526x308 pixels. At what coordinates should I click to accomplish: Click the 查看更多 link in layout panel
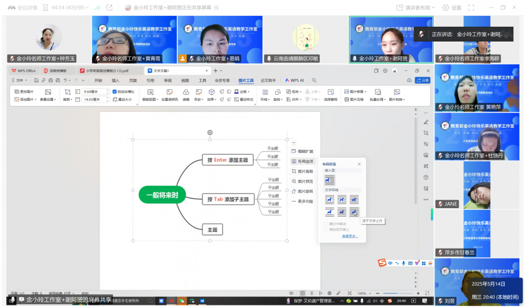(x=350, y=236)
